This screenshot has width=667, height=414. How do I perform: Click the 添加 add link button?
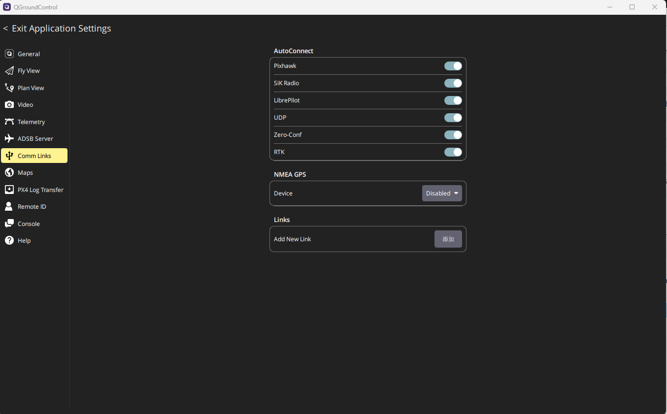pyautogui.click(x=448, y=239)
